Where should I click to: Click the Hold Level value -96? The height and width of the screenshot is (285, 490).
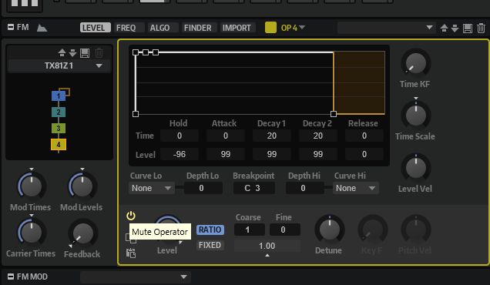pos(180,154)
